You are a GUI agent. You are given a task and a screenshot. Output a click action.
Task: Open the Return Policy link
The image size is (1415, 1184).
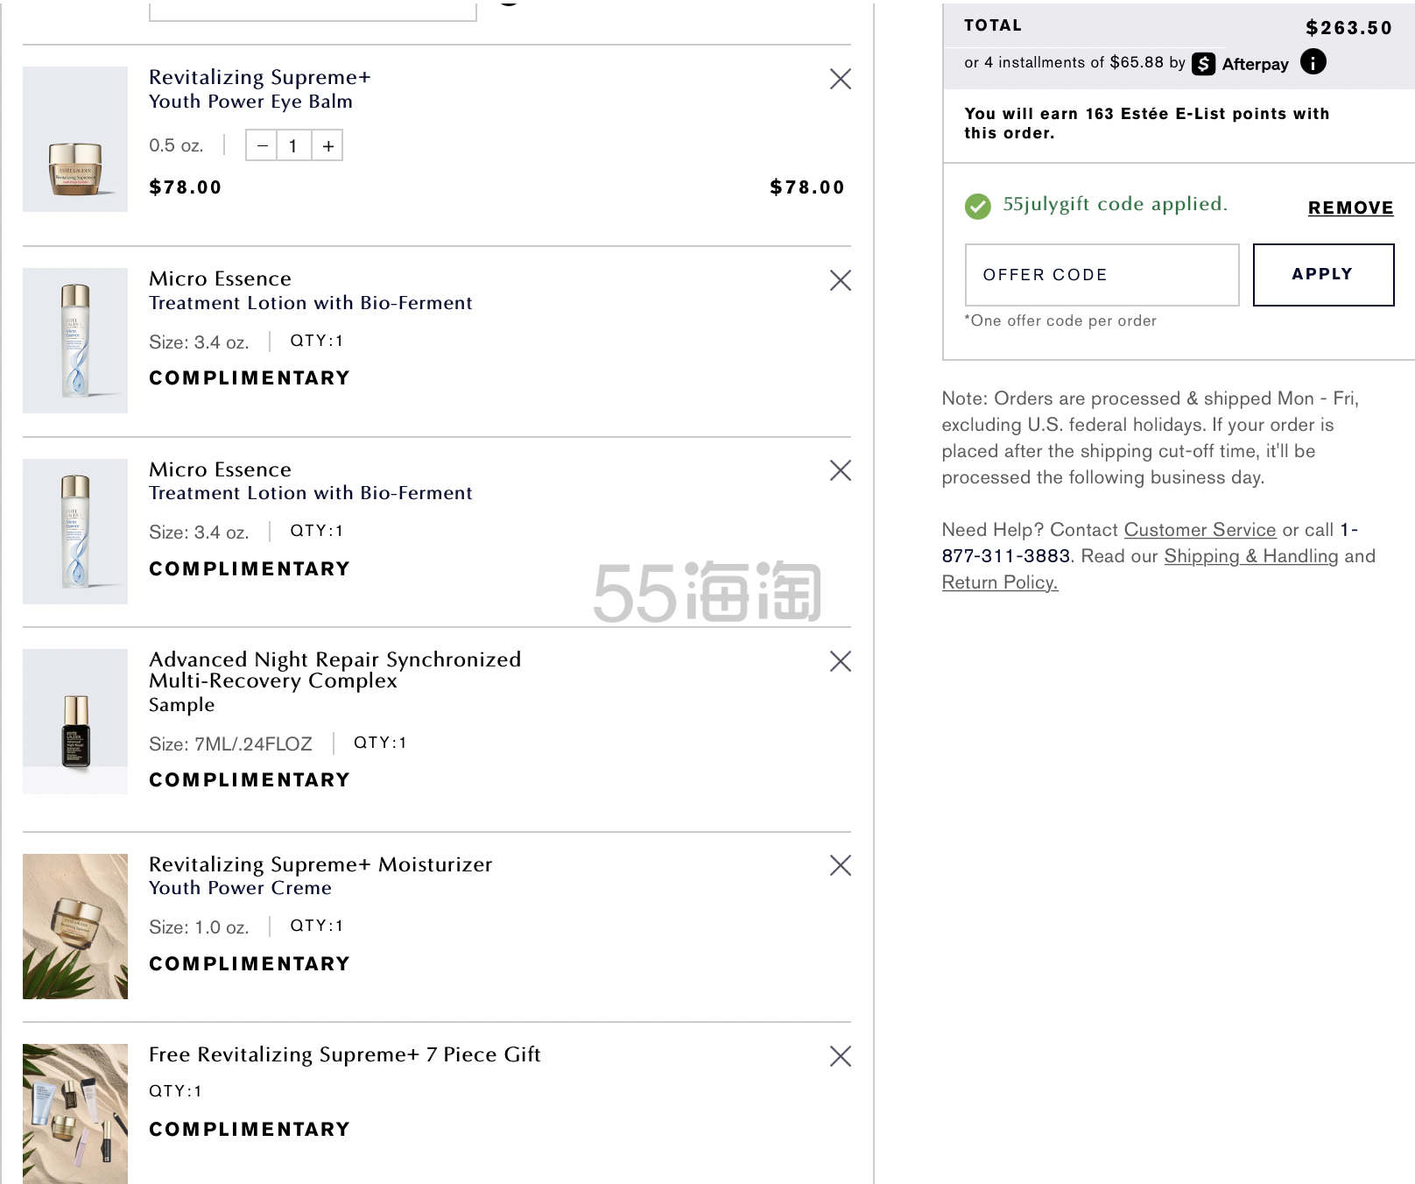999,582
